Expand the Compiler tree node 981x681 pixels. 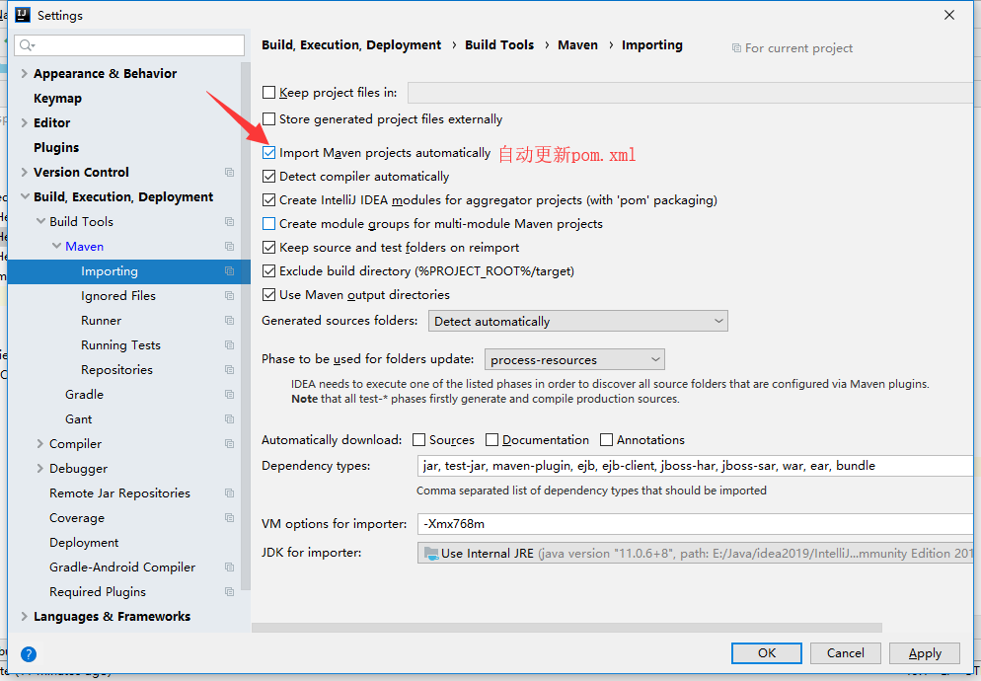click(40, 444)
